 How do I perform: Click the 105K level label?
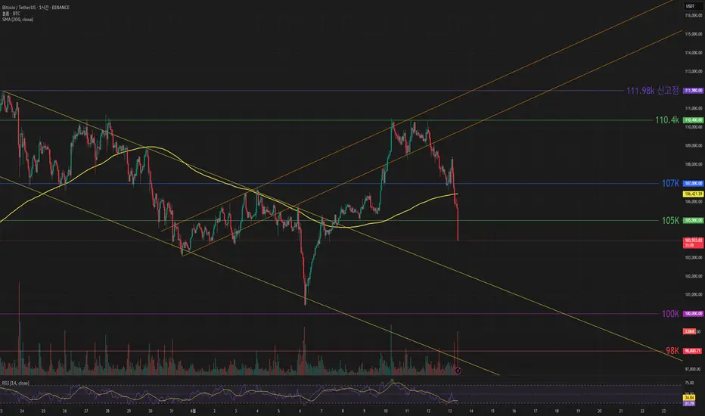pos(670,220)
